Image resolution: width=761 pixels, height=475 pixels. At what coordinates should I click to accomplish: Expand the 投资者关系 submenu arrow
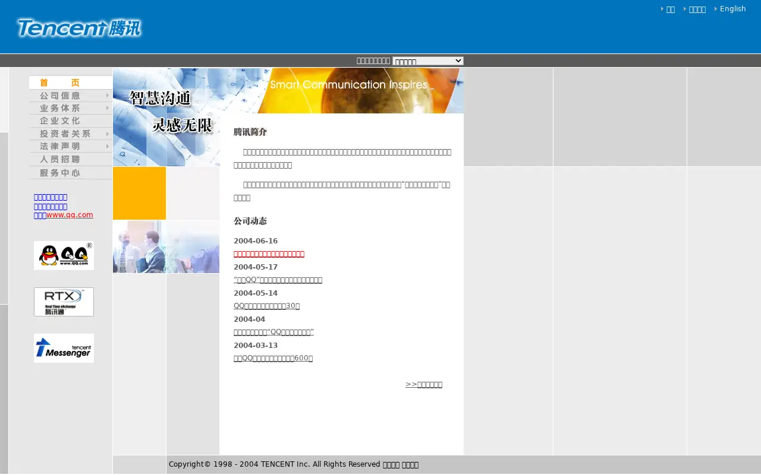(x=108, y=134)
